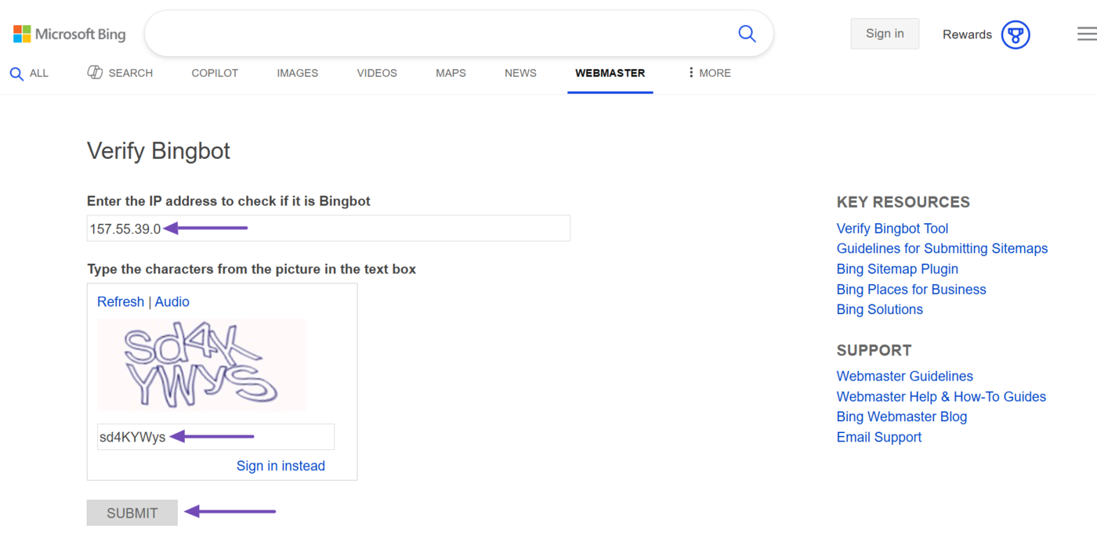Switch to the Copilot tab
1097x552 pixels.
tap(215, 73)
